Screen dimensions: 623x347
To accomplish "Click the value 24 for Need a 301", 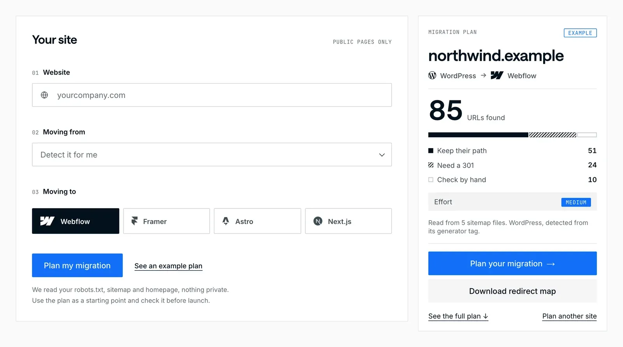I will [x=592, y=165].
